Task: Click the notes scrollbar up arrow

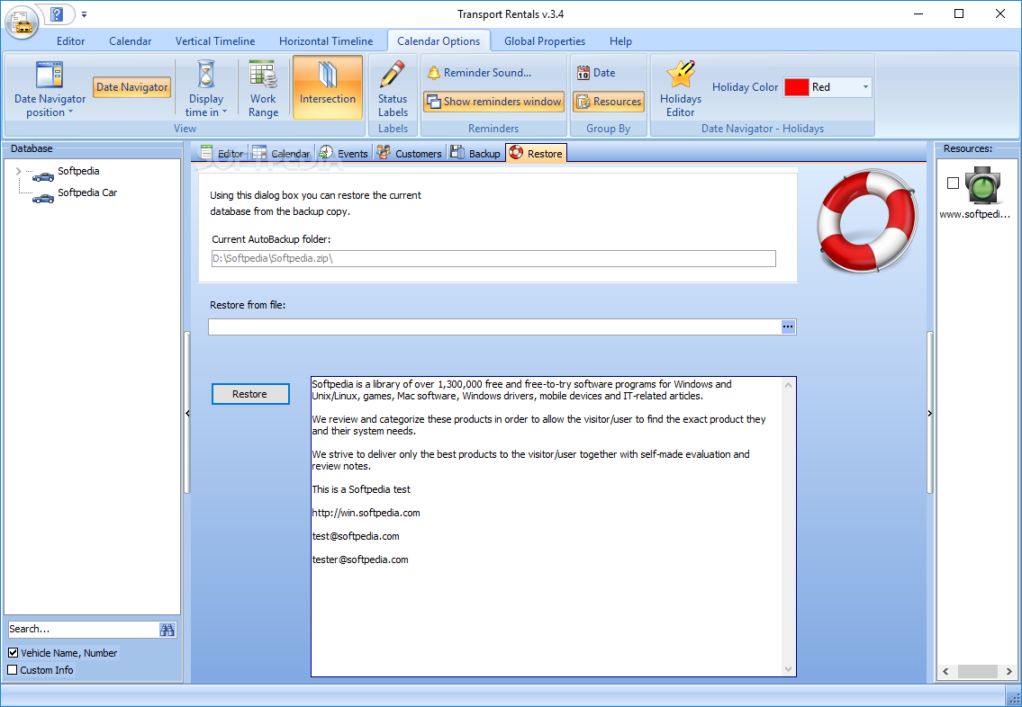Action: click(x=788, y=385)
